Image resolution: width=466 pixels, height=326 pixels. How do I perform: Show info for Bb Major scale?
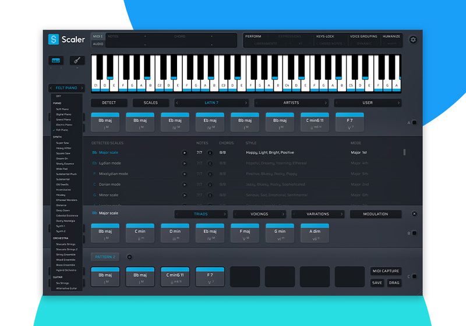(x=210, y=153)
